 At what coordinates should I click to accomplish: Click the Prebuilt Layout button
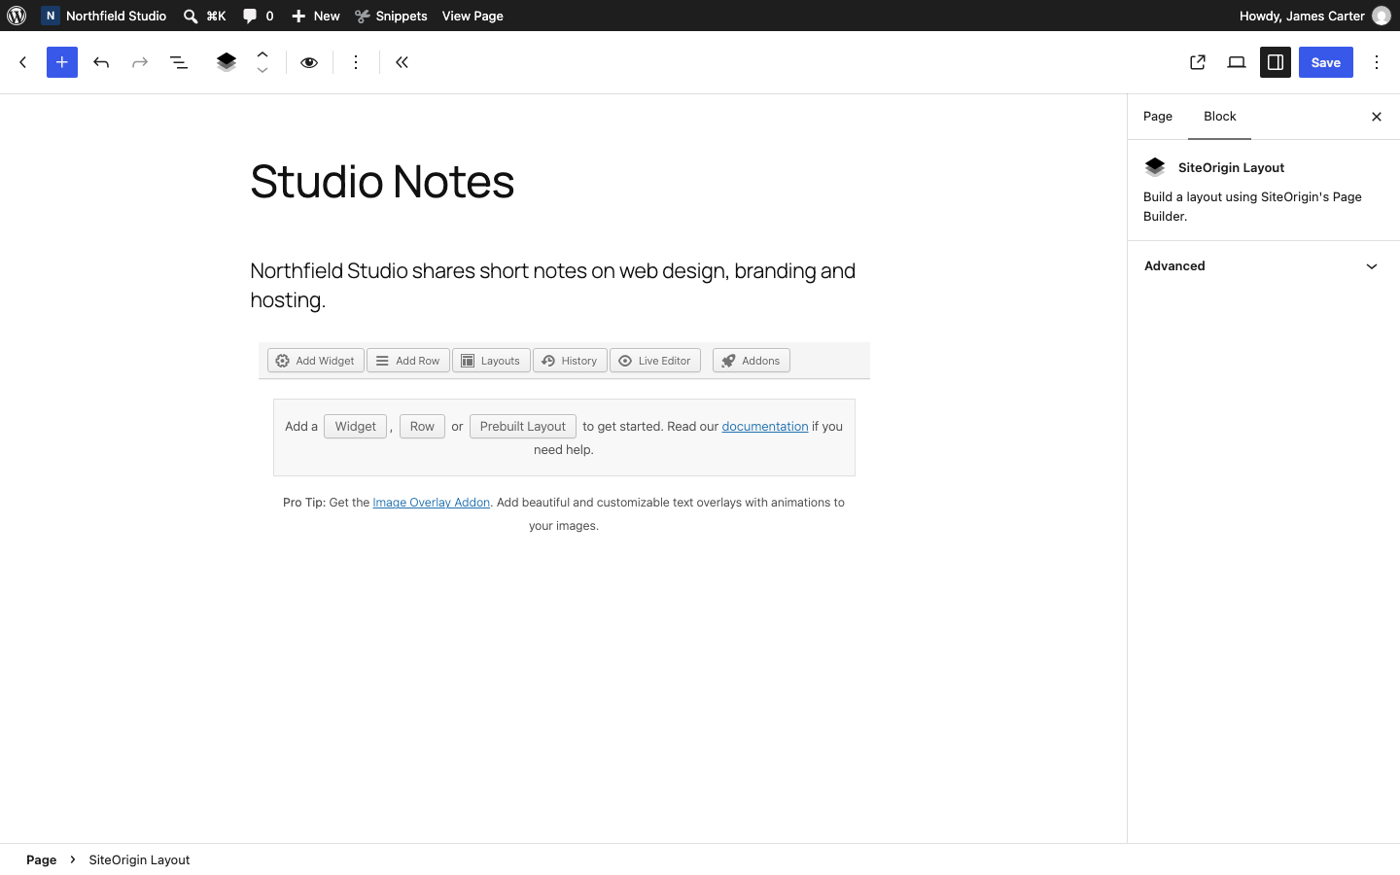pos(523,427)
